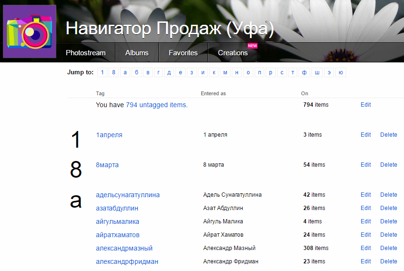Go to the Creations tab
The image size is (404, 271).
(233, 53)
